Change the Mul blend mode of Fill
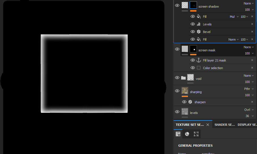Image resolution: width=257 pixels, height=154 pixels. [x=234, y=16]
